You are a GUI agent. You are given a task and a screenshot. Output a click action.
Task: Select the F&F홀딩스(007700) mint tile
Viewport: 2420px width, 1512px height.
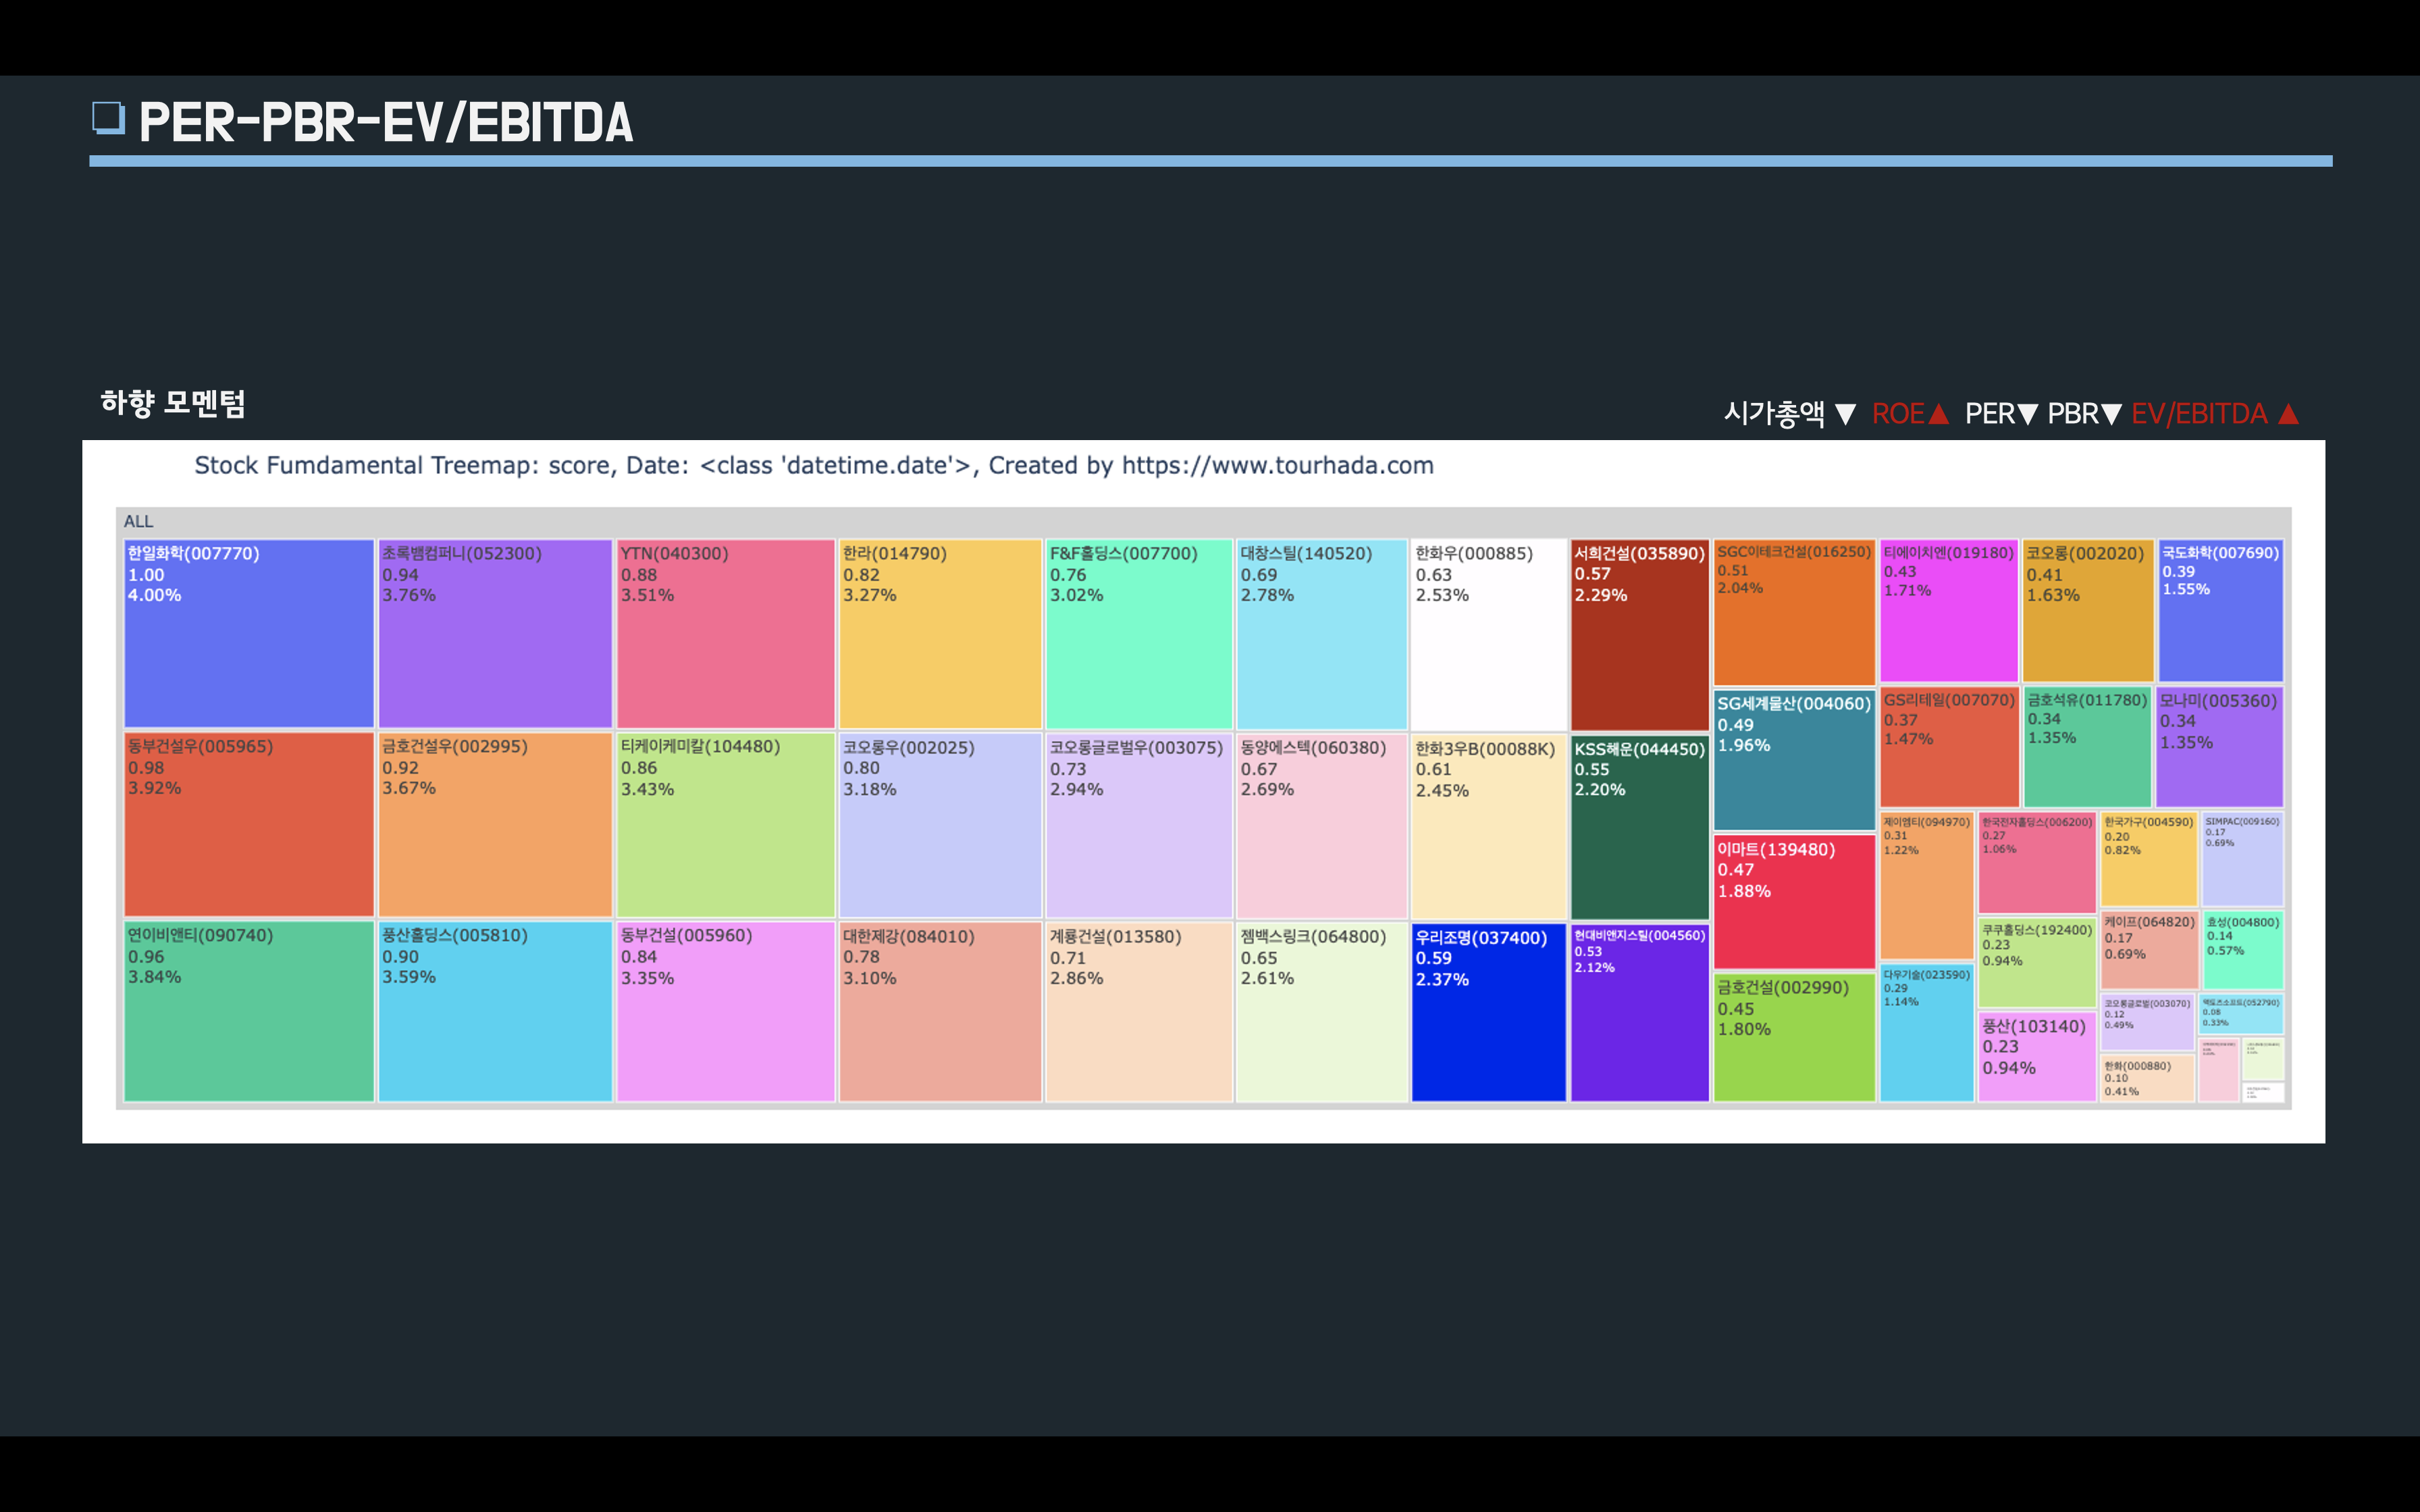tap(1138, 634)
